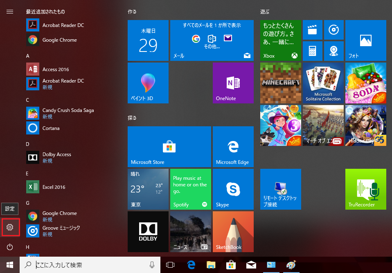
Task: Launch the Microsoft Edge tile
Action: click(x=233, y=147)
